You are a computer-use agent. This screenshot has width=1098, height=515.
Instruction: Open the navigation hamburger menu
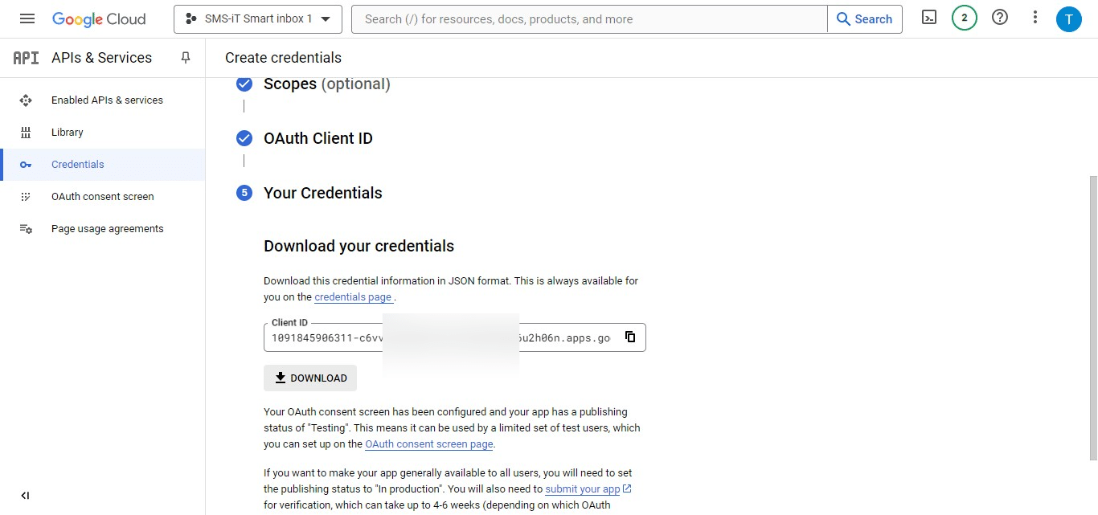click(27, 18)
